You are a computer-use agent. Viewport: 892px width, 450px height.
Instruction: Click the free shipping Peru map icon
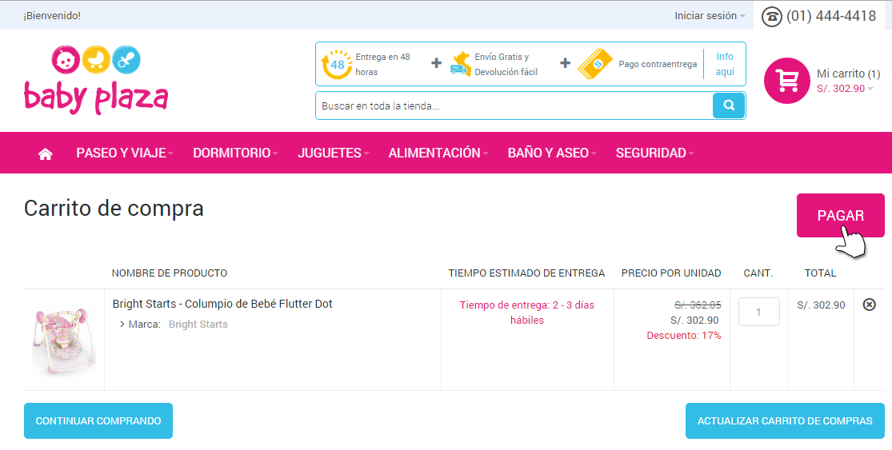pyautogui.click(x=461, y=64)
